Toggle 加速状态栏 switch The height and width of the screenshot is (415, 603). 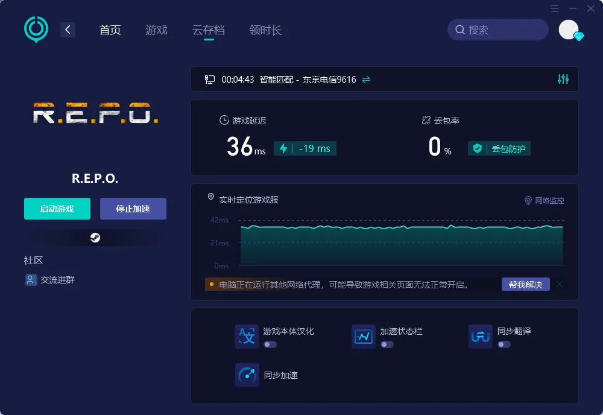[x=387, y=344]
